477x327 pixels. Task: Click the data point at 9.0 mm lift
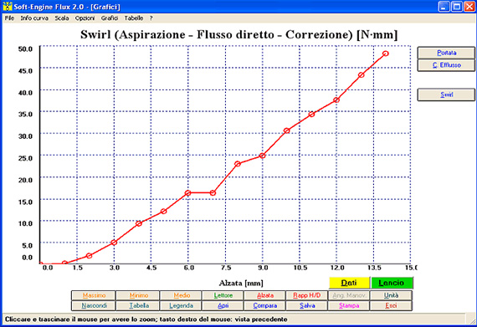coord(262,156)
